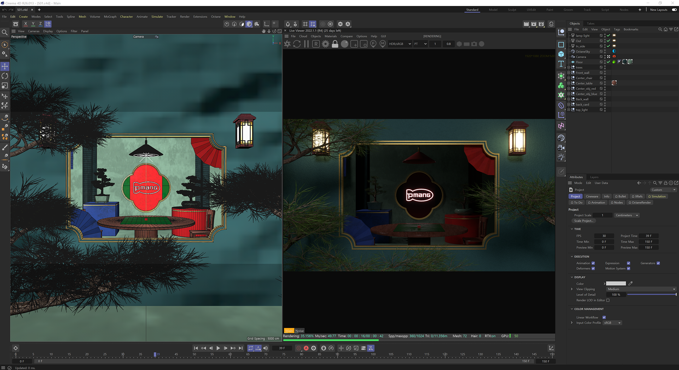Click the Scale Project... button
679x370 pixels.
(584, 221)
